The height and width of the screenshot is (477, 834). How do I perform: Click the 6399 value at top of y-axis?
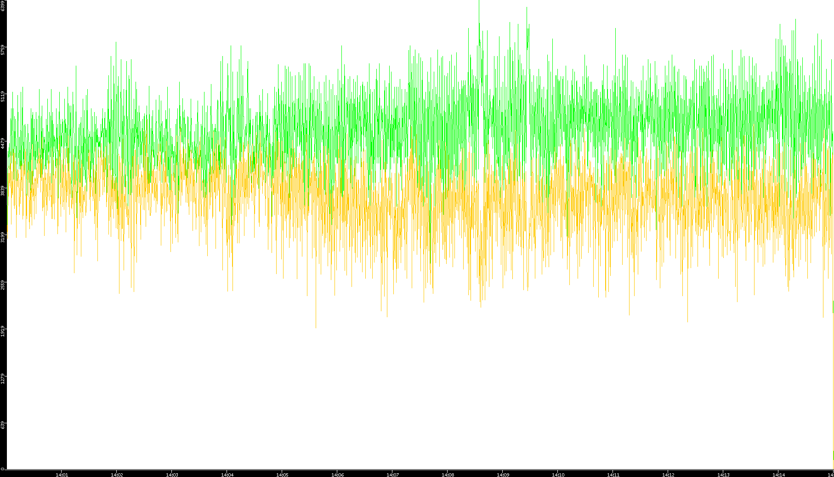pos(3,6)
